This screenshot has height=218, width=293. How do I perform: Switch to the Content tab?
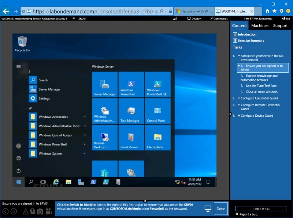[239, 26]
